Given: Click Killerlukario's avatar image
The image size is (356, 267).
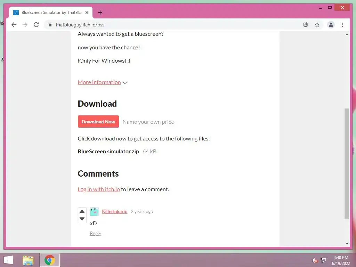Looking at the screenshot, I should tap(94, 211).
